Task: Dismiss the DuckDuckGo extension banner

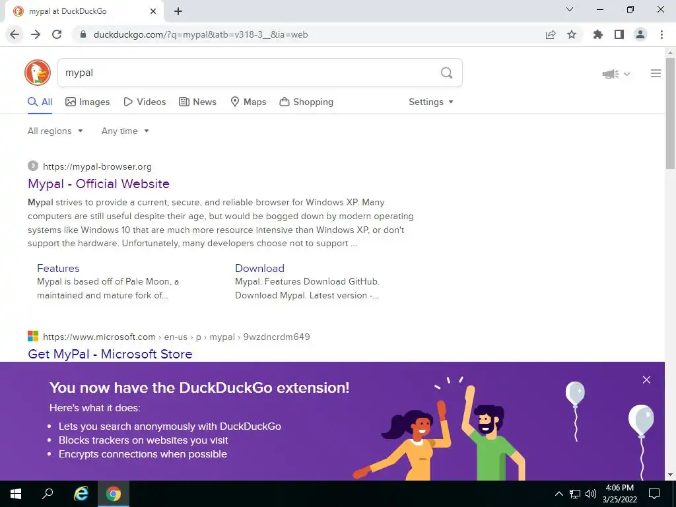Action: tap(646, 380)
